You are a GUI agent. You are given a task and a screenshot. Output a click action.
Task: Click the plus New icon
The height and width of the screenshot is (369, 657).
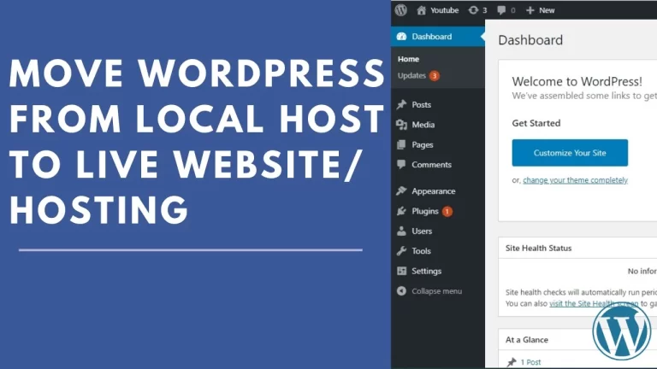tap(530, 10)
